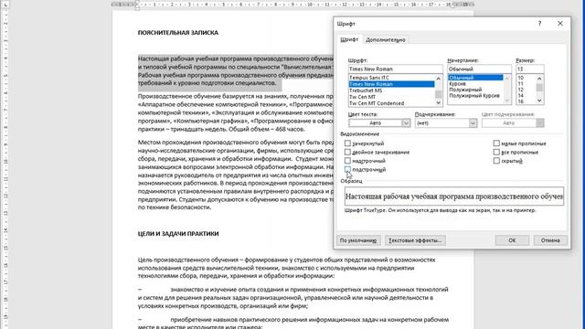Viewport: 585px width, 329px height.
Task: Select Курсив style
Action: pyautogui.click(x=475, y=83)
